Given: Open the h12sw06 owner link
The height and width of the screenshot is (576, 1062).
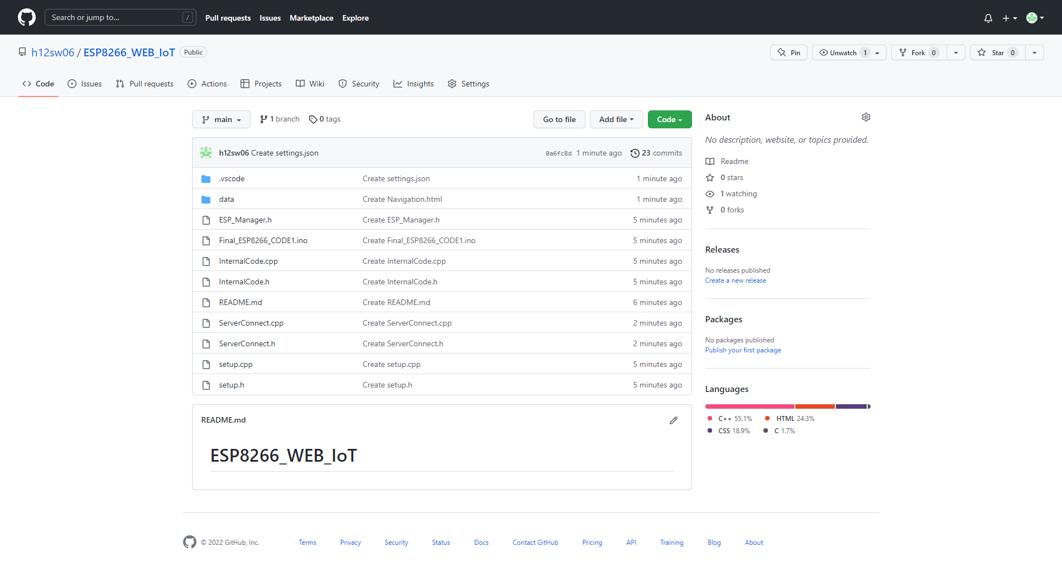Looking at the screenshot, I should click(53, 52).
